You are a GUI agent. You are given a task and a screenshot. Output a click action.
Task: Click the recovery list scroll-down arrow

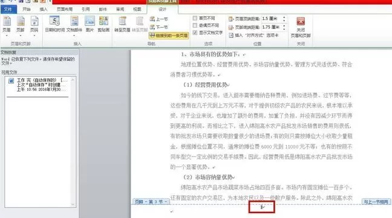coord(73,205)
